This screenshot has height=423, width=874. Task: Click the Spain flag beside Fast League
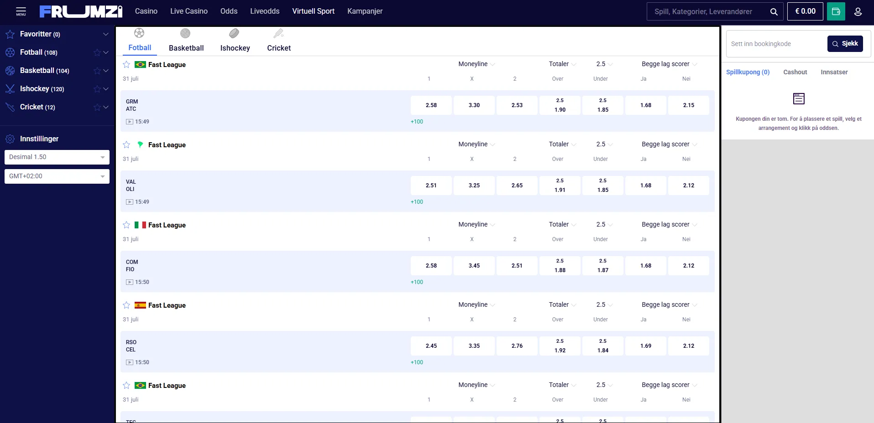140,305
